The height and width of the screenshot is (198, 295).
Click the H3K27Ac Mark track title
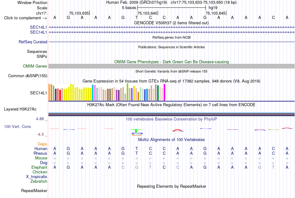click(x=171, y=105)
